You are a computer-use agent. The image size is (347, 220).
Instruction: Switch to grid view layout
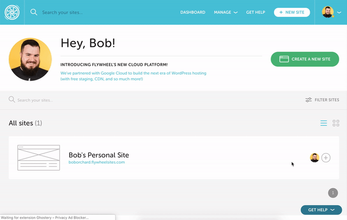(x=336, y=123)
